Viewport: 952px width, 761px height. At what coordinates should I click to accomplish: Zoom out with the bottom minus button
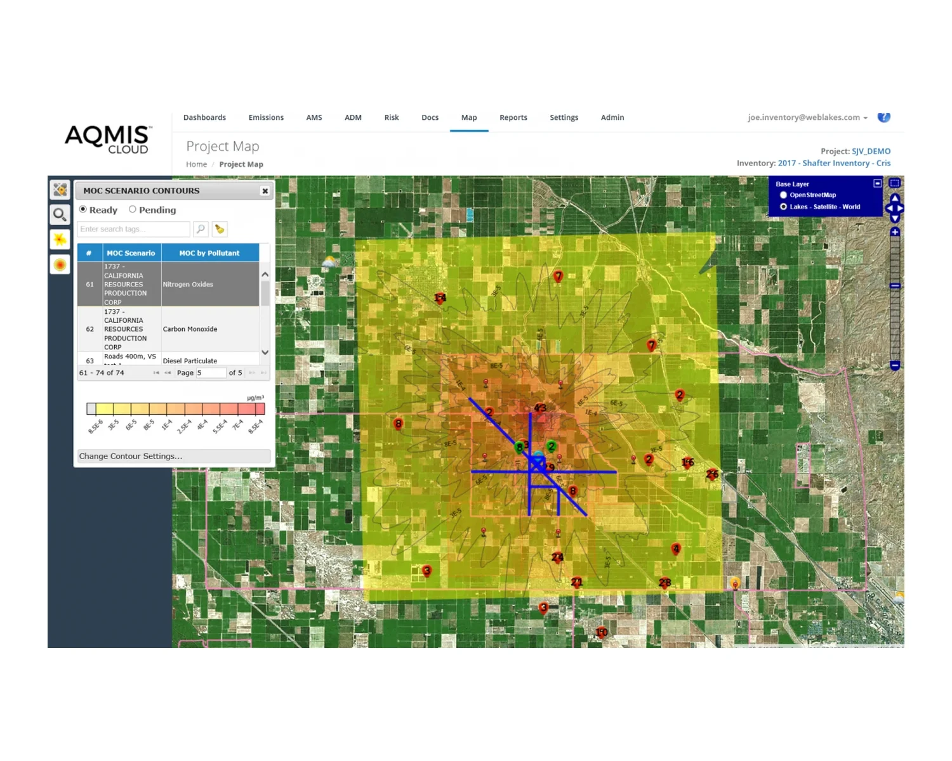point(895,365)
